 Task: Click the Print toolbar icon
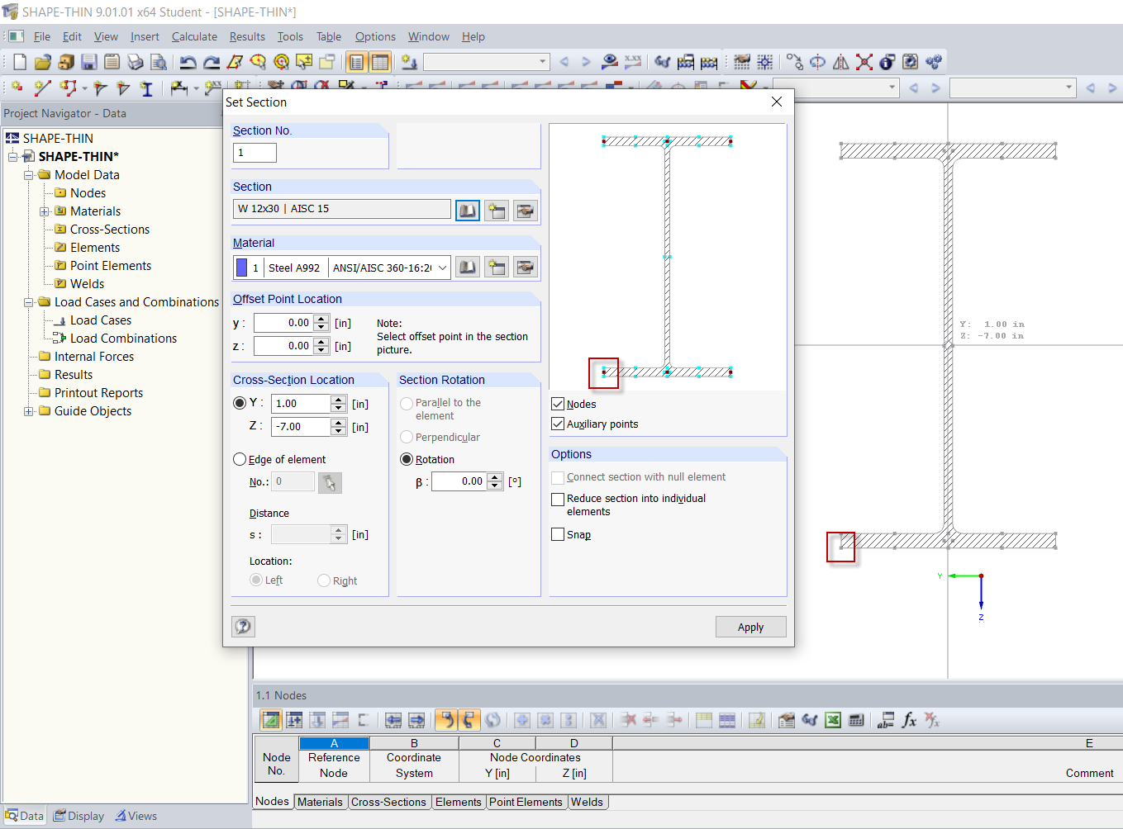tap(136, 62)
